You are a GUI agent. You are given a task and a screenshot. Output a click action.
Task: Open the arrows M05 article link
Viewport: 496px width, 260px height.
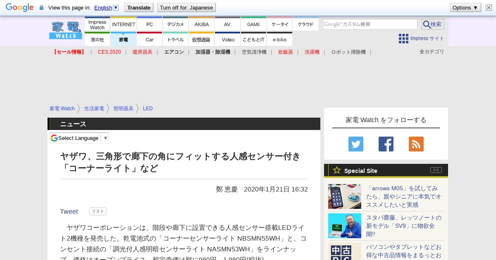pos(404,196)
